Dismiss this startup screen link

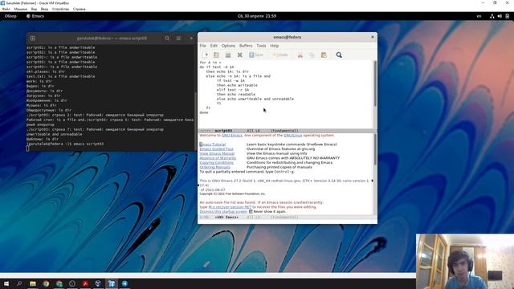223,211
